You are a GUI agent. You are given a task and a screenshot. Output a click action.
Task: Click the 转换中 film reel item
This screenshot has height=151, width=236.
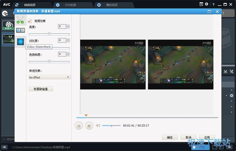[9, 25]
